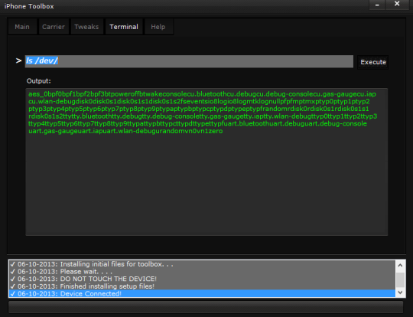Open the Carrier tab

[x=54, y=27]
